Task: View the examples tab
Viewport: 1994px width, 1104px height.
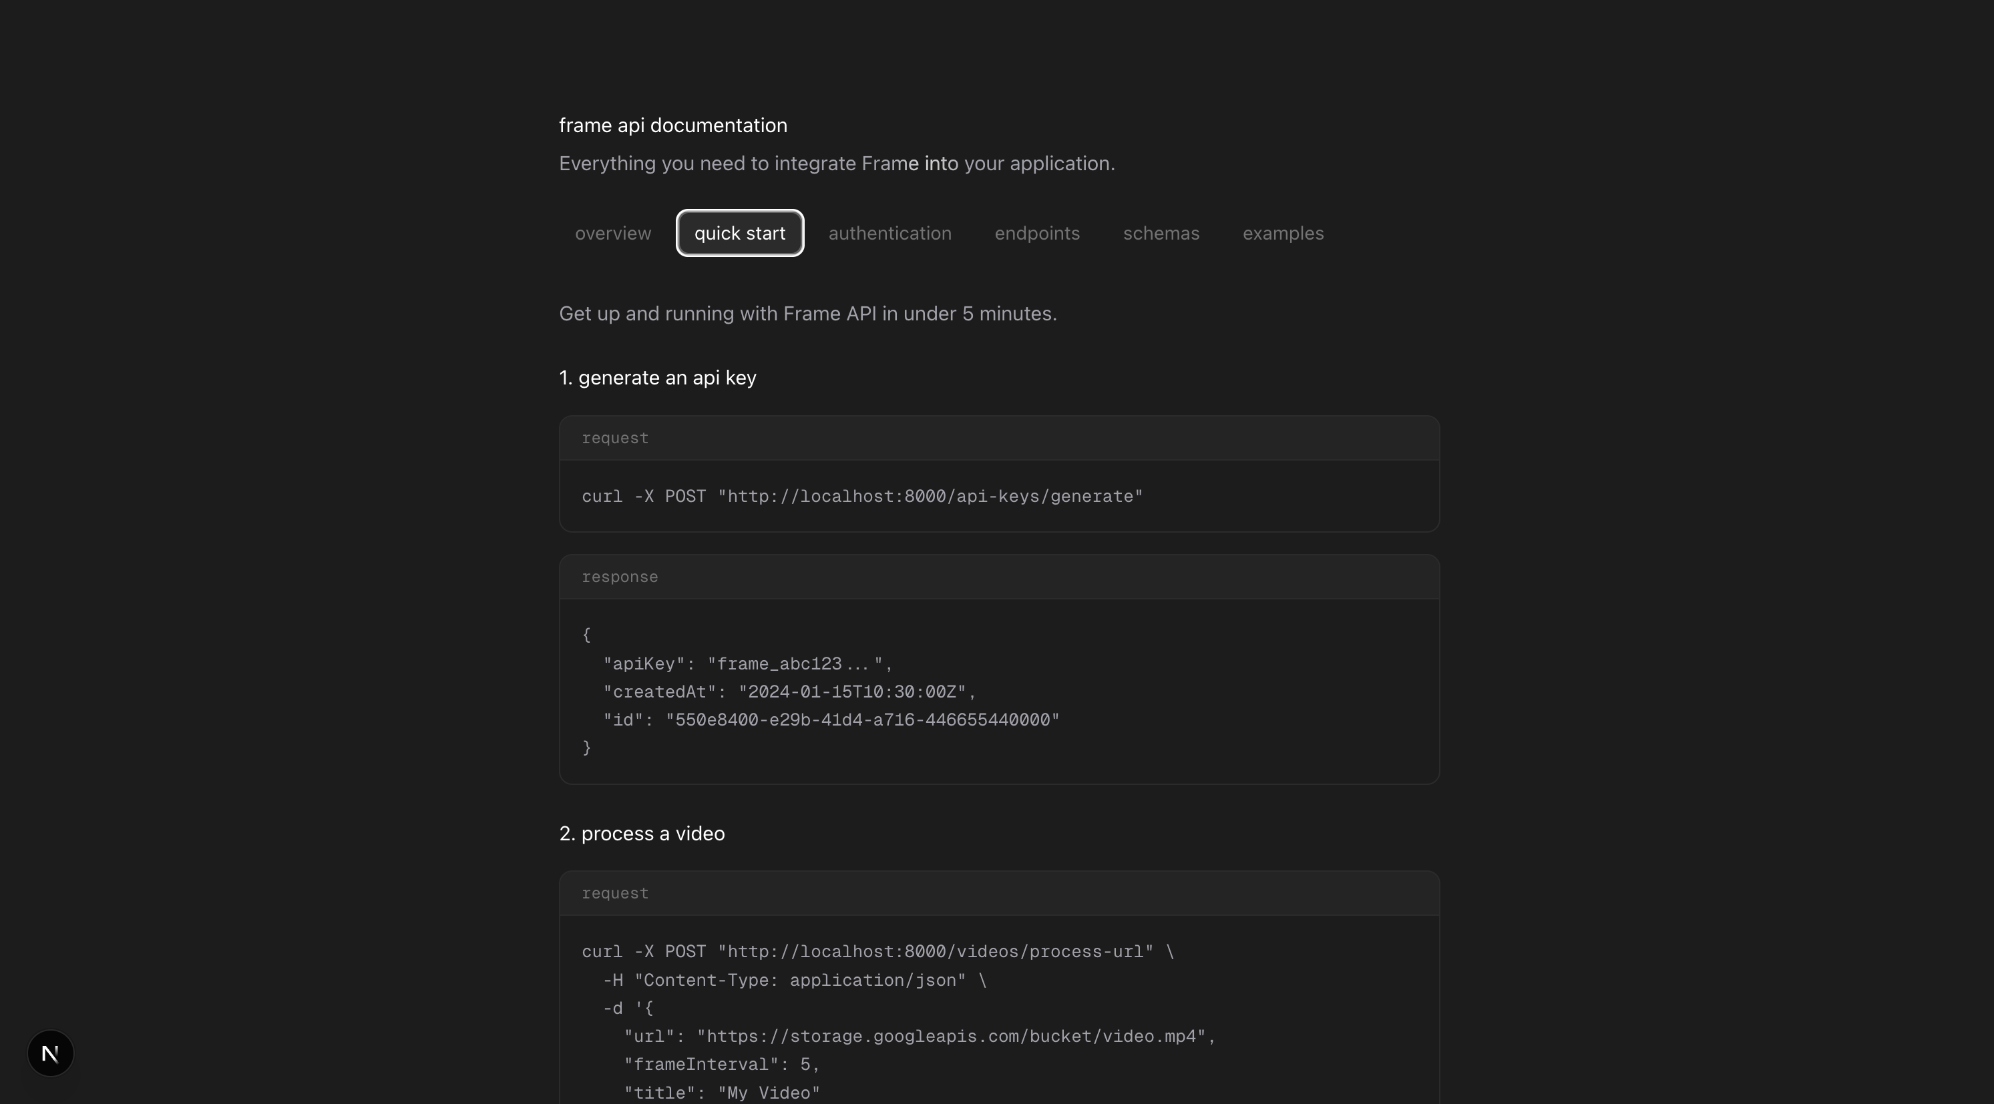Action: pyautogui.click(x=1283, y=233)
